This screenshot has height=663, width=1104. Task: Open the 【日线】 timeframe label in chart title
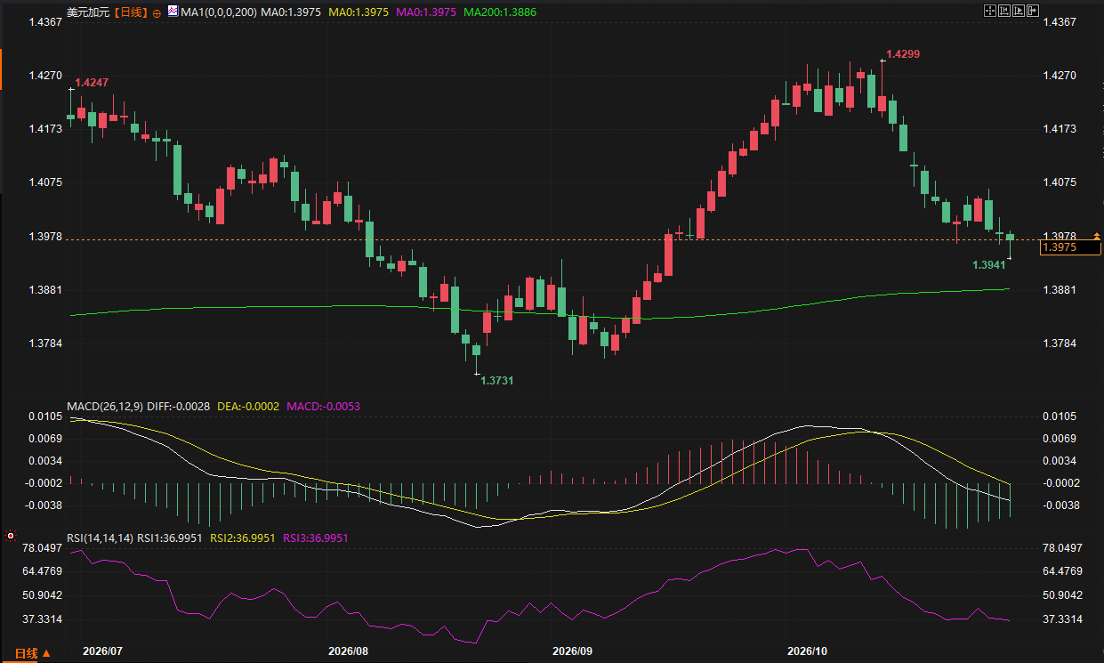coord(133,12)
